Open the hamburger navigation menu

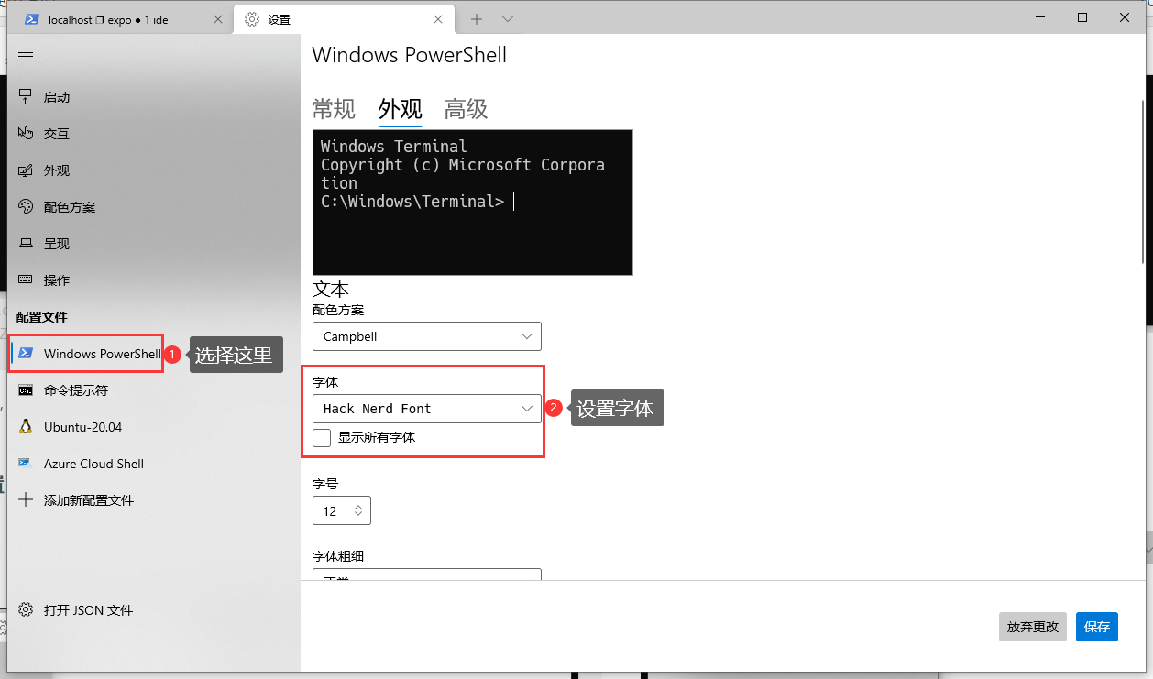26,53
